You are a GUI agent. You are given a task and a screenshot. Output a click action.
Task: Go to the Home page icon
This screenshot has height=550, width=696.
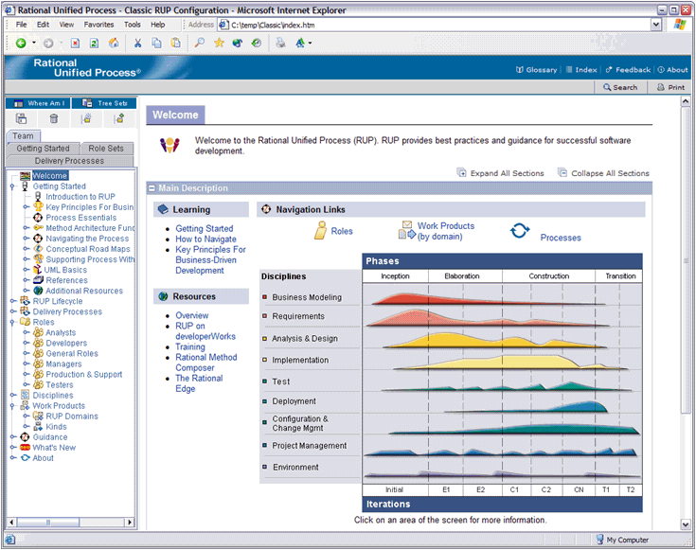tap(114, 43)
